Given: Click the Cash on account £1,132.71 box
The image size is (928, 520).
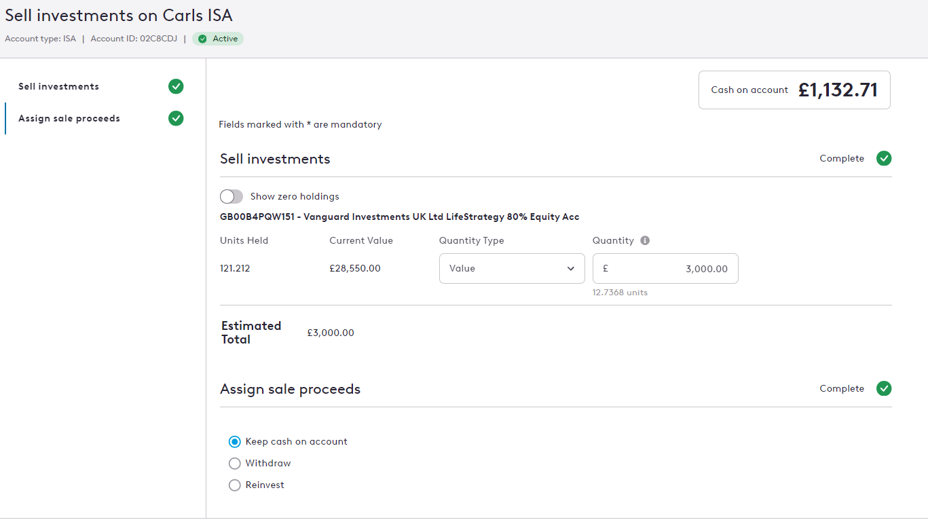Looking at the screenshot, I should pyautogui.click(x=794, y=90).
